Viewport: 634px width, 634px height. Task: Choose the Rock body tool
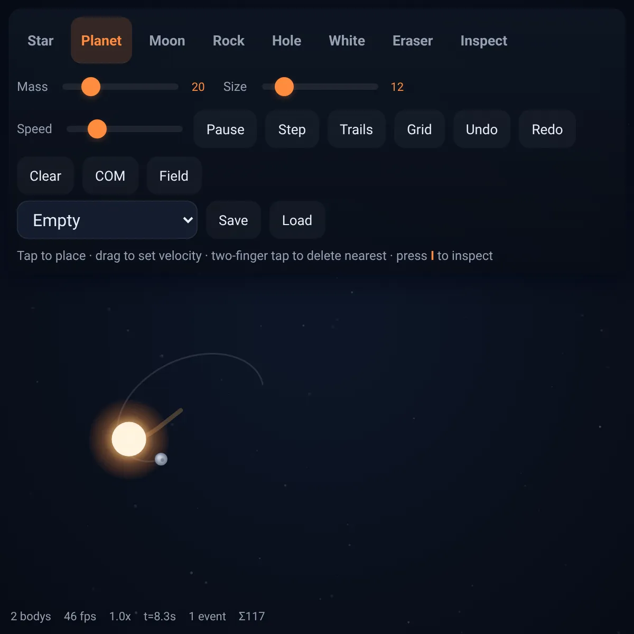229,41
